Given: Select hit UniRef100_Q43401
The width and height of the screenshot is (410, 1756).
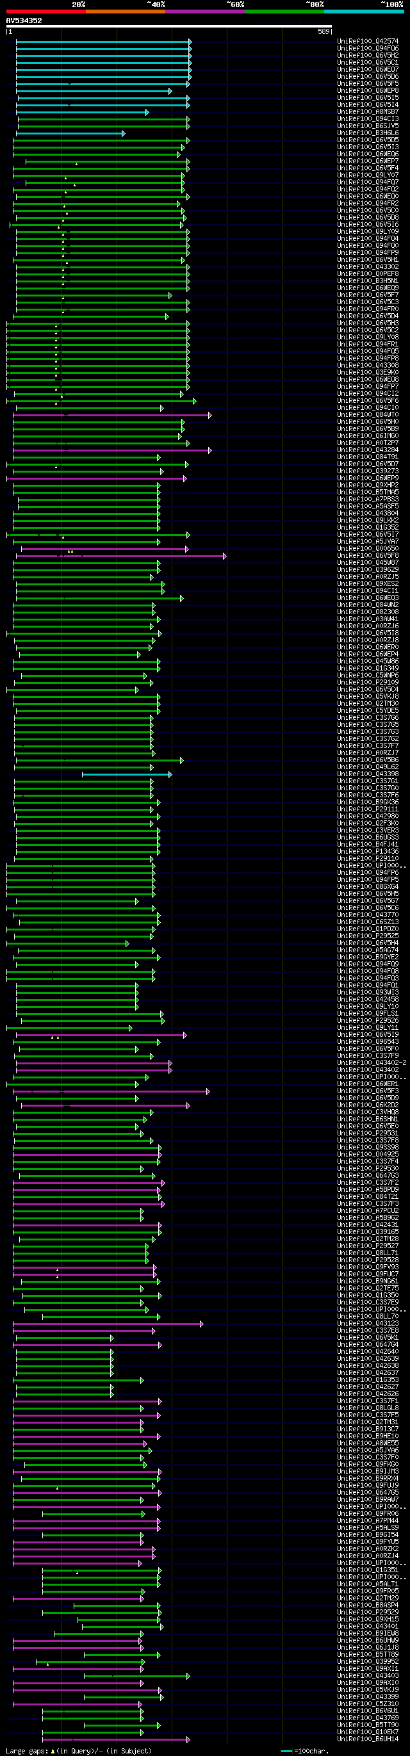Looking at the screenshot, I should pos(368,1627).
